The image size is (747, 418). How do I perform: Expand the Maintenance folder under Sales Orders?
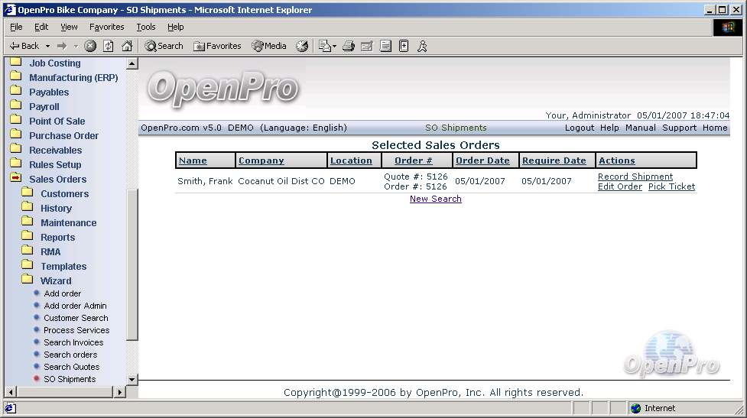pyautogui.click(x=68, y=222)
